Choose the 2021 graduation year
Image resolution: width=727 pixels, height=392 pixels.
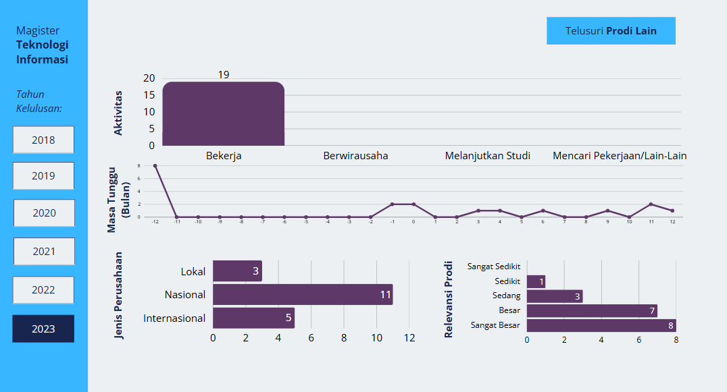coord(44,251)
